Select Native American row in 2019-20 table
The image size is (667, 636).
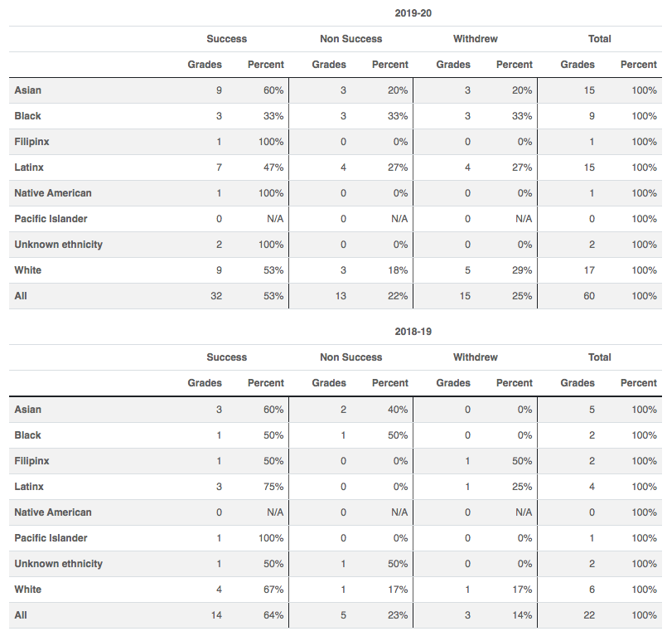(53, 193)
